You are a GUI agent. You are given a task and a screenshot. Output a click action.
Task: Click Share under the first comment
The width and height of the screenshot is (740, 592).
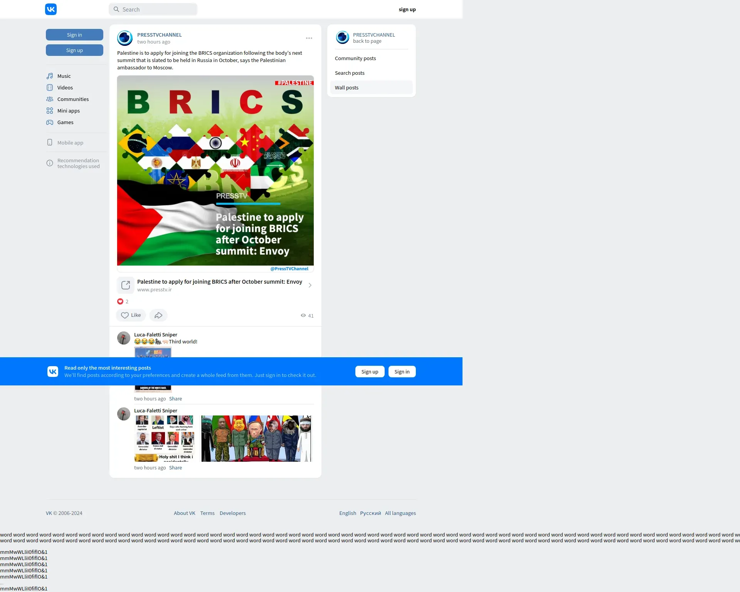pyautogui.click(x=175, y=399)
